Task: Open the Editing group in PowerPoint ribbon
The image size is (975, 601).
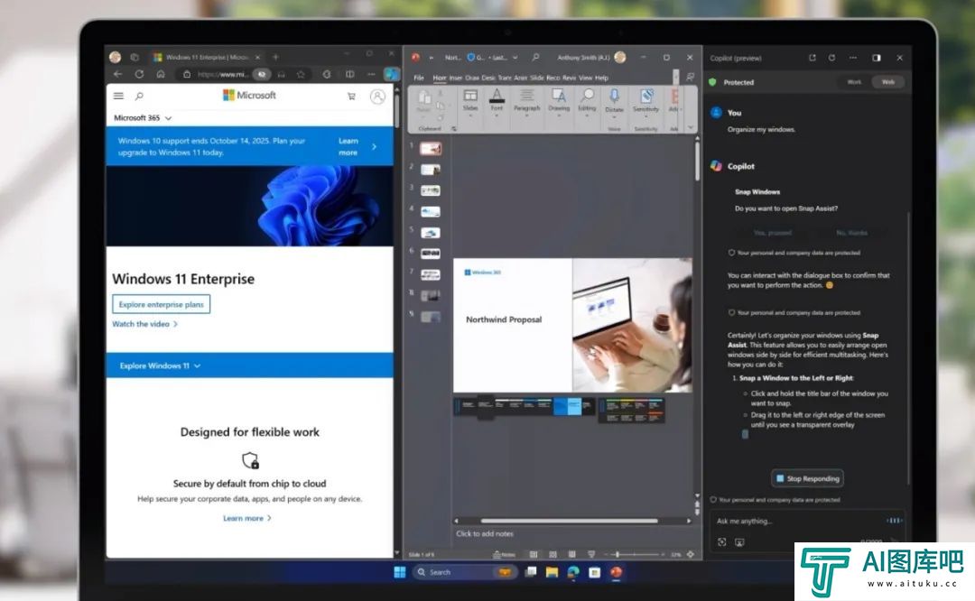Action: tap(587, 101)
